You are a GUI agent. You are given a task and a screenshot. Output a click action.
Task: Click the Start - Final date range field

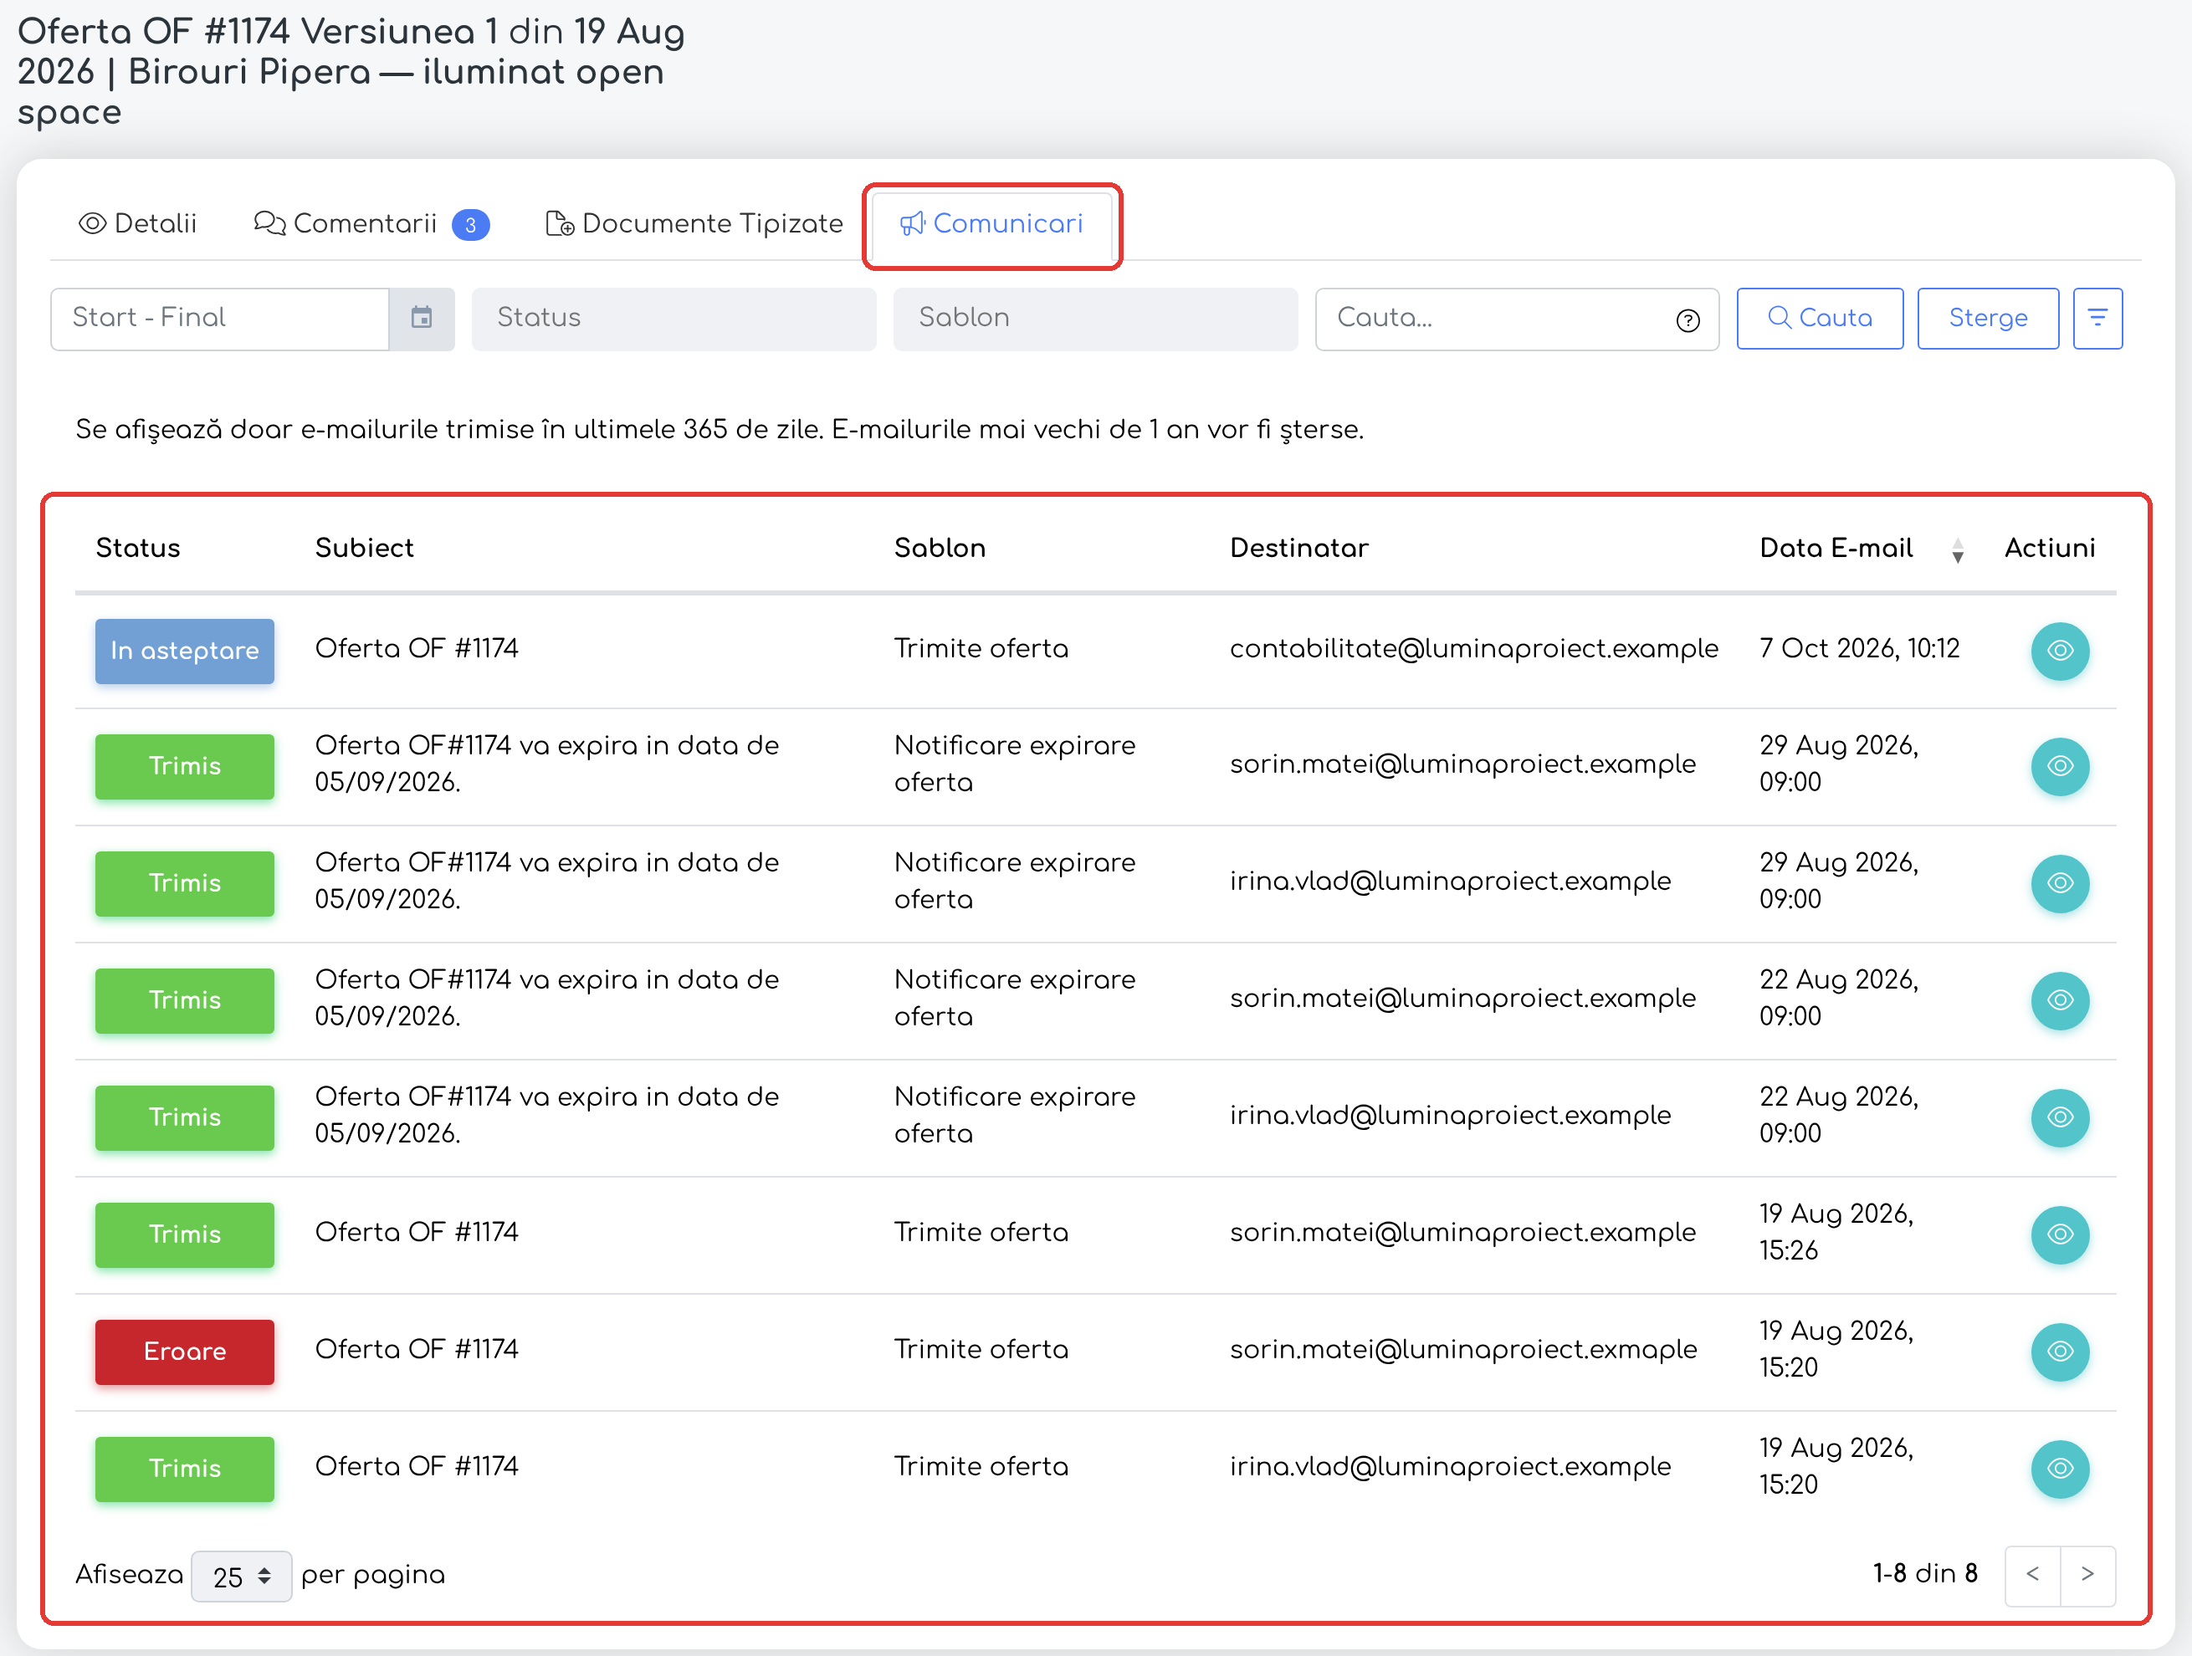click(x=220, y=318)
